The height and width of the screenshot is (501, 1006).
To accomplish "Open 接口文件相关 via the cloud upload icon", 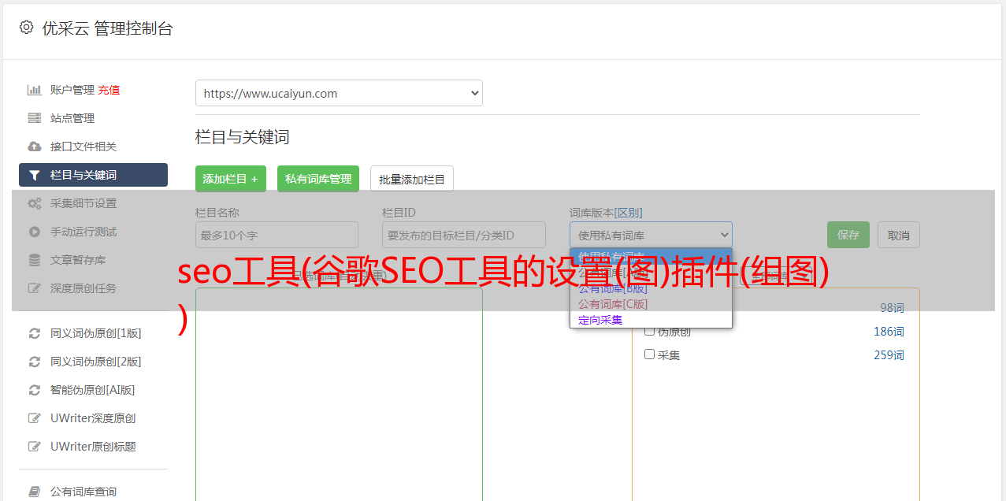I will [34, 147].
